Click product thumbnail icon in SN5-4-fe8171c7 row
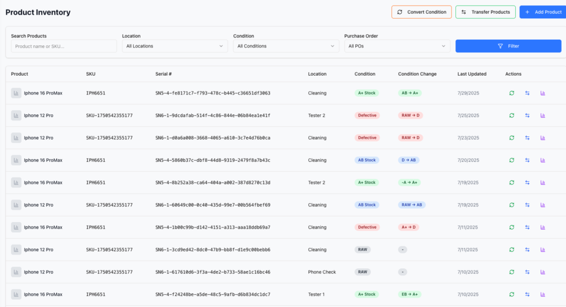Viewport: 566px width, 307px height. pos(16,93)
